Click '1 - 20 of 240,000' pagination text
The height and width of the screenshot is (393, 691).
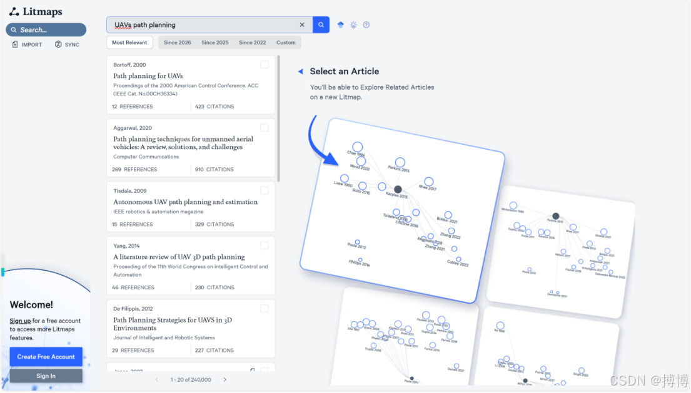coord(191,379)
